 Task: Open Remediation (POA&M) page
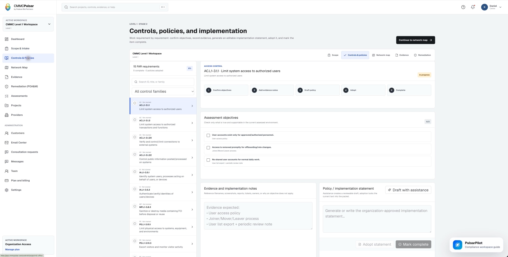(28, 86)
